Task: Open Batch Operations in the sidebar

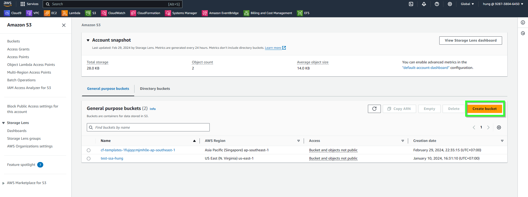Action: [x=21, y=80]
